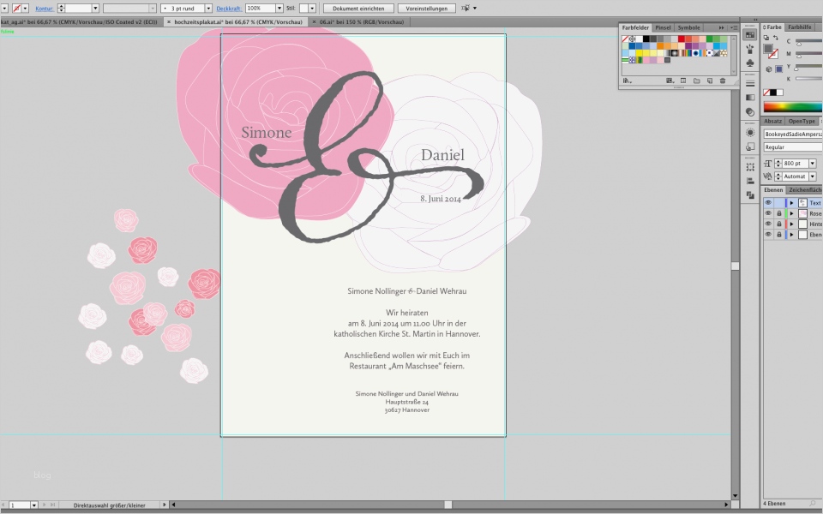Toggle visibility of the Rosen layer
This screenshot has width=823, height=514.
[x=768, y=213]
